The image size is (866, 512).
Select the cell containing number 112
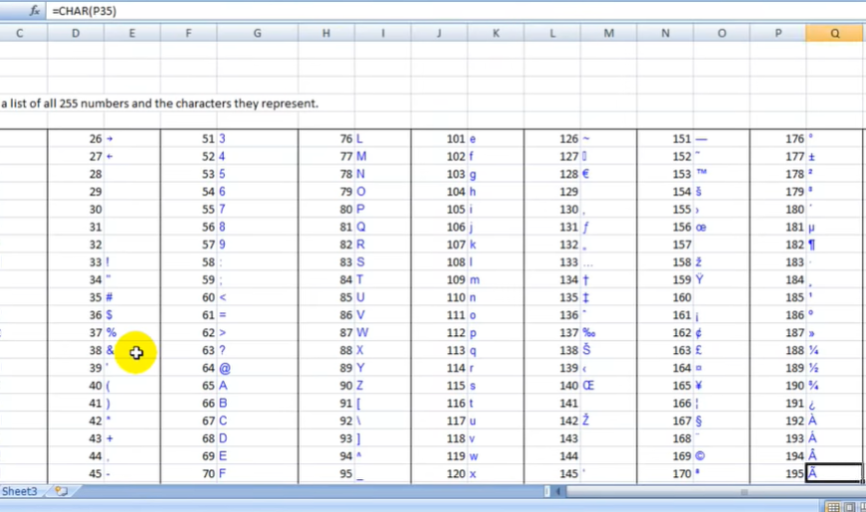439,333
